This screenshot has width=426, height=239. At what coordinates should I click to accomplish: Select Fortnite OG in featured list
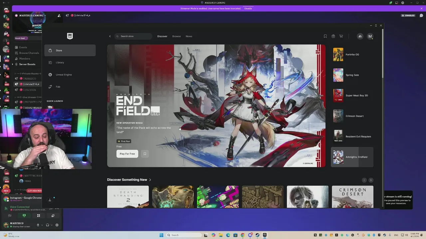pyautogui.click(x=352, y=54)
